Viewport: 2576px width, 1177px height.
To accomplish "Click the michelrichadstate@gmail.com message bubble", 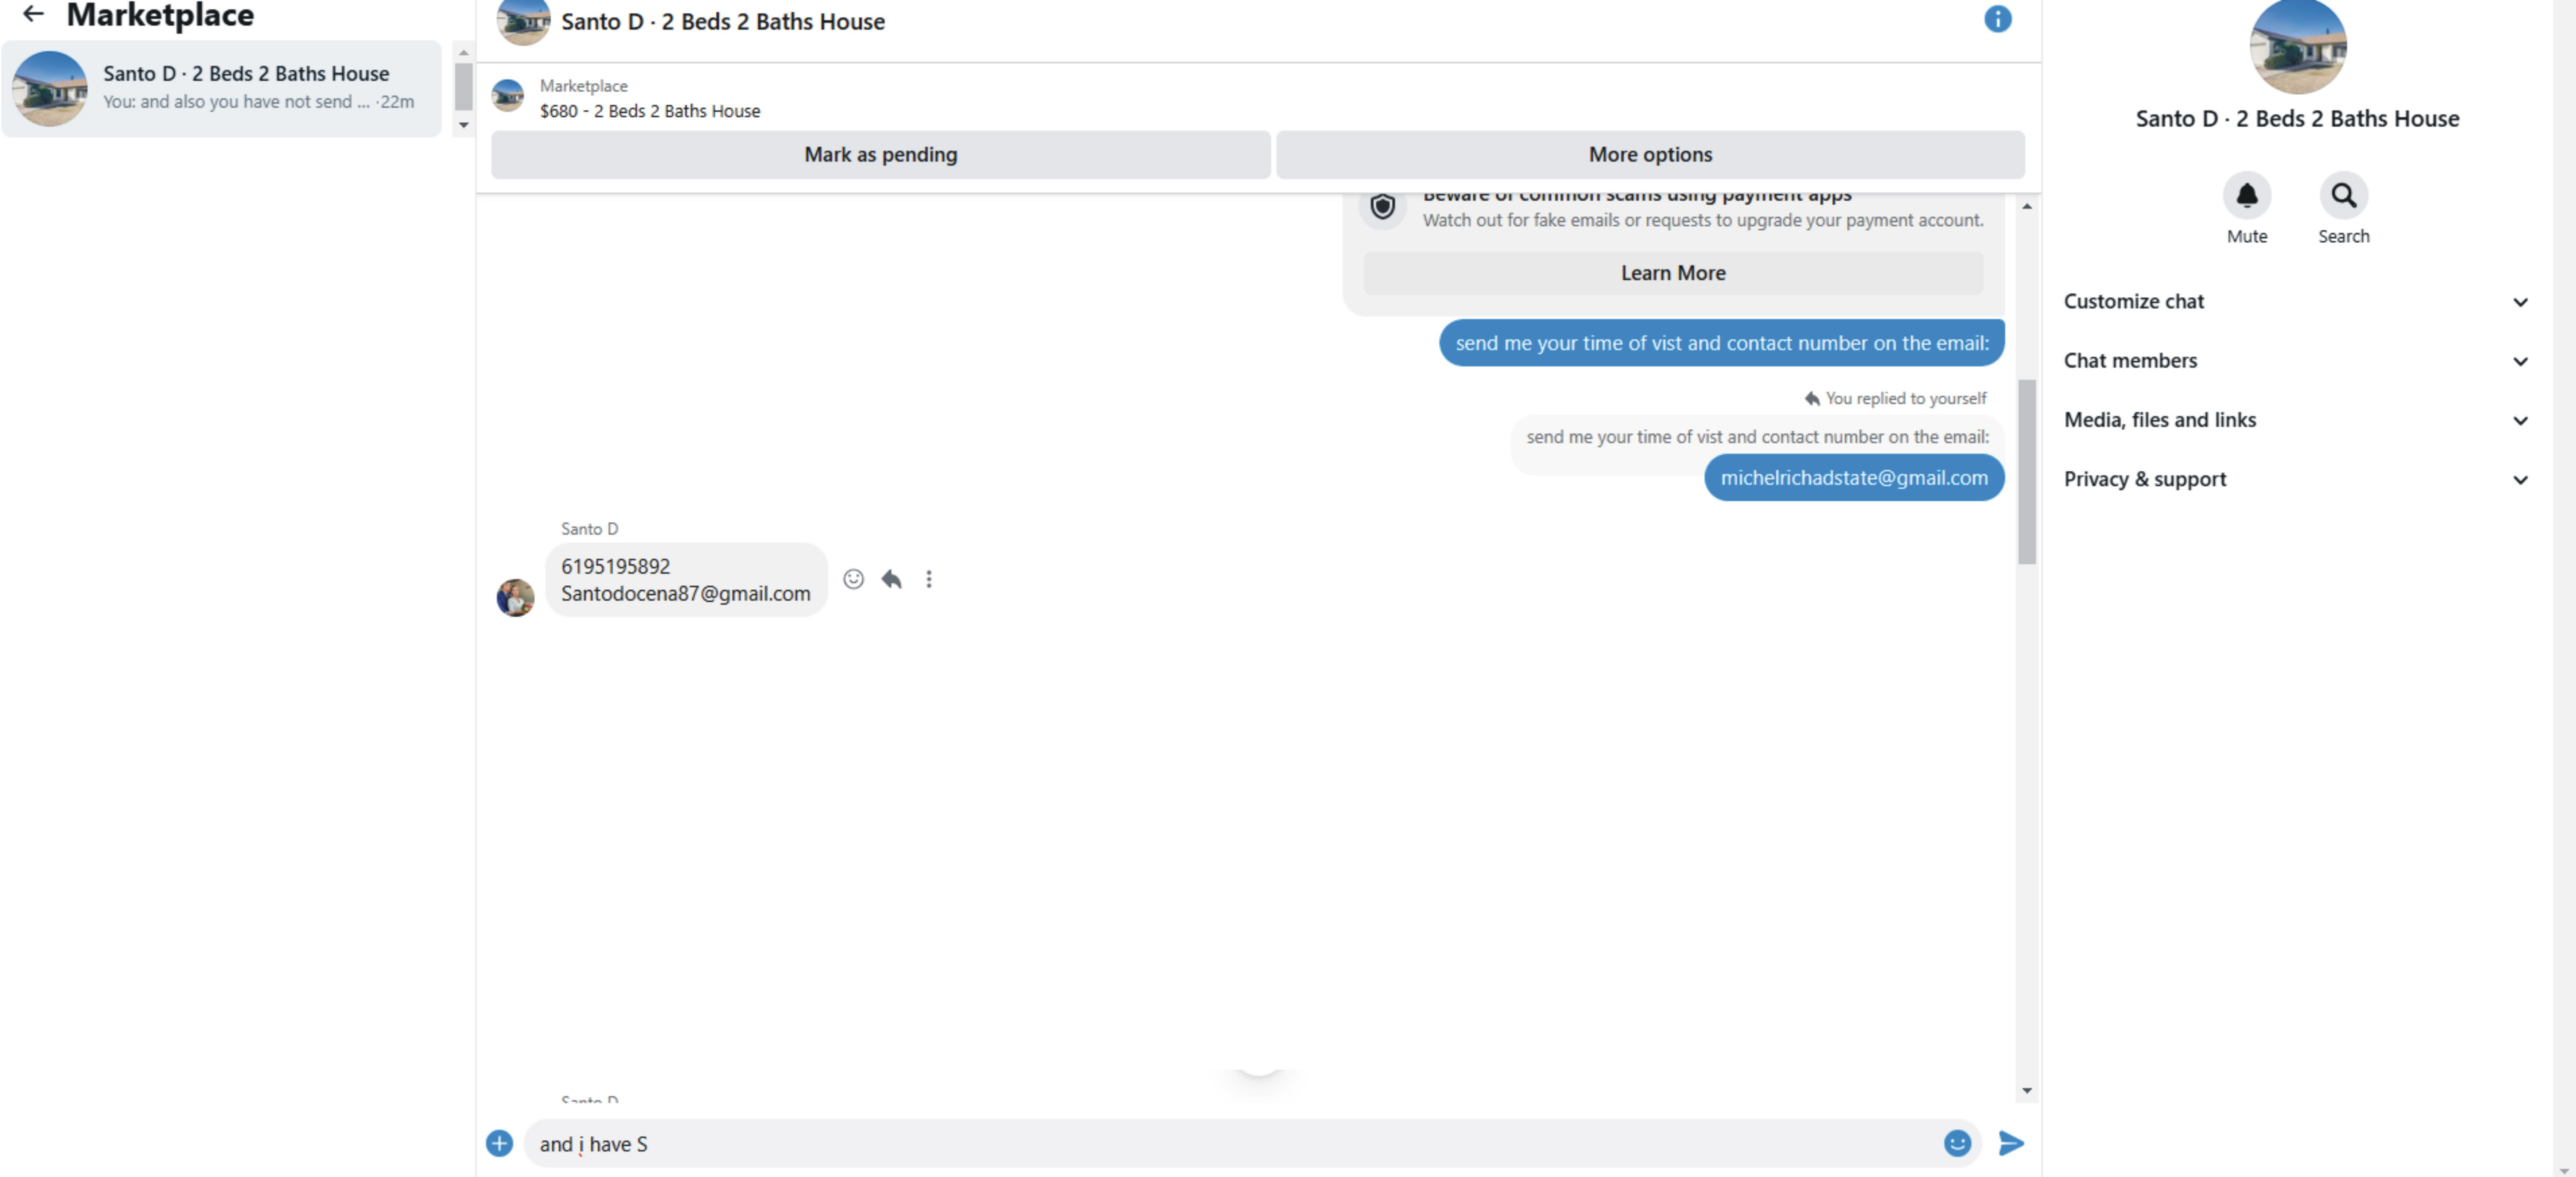I will click(x=1854, y=478).
